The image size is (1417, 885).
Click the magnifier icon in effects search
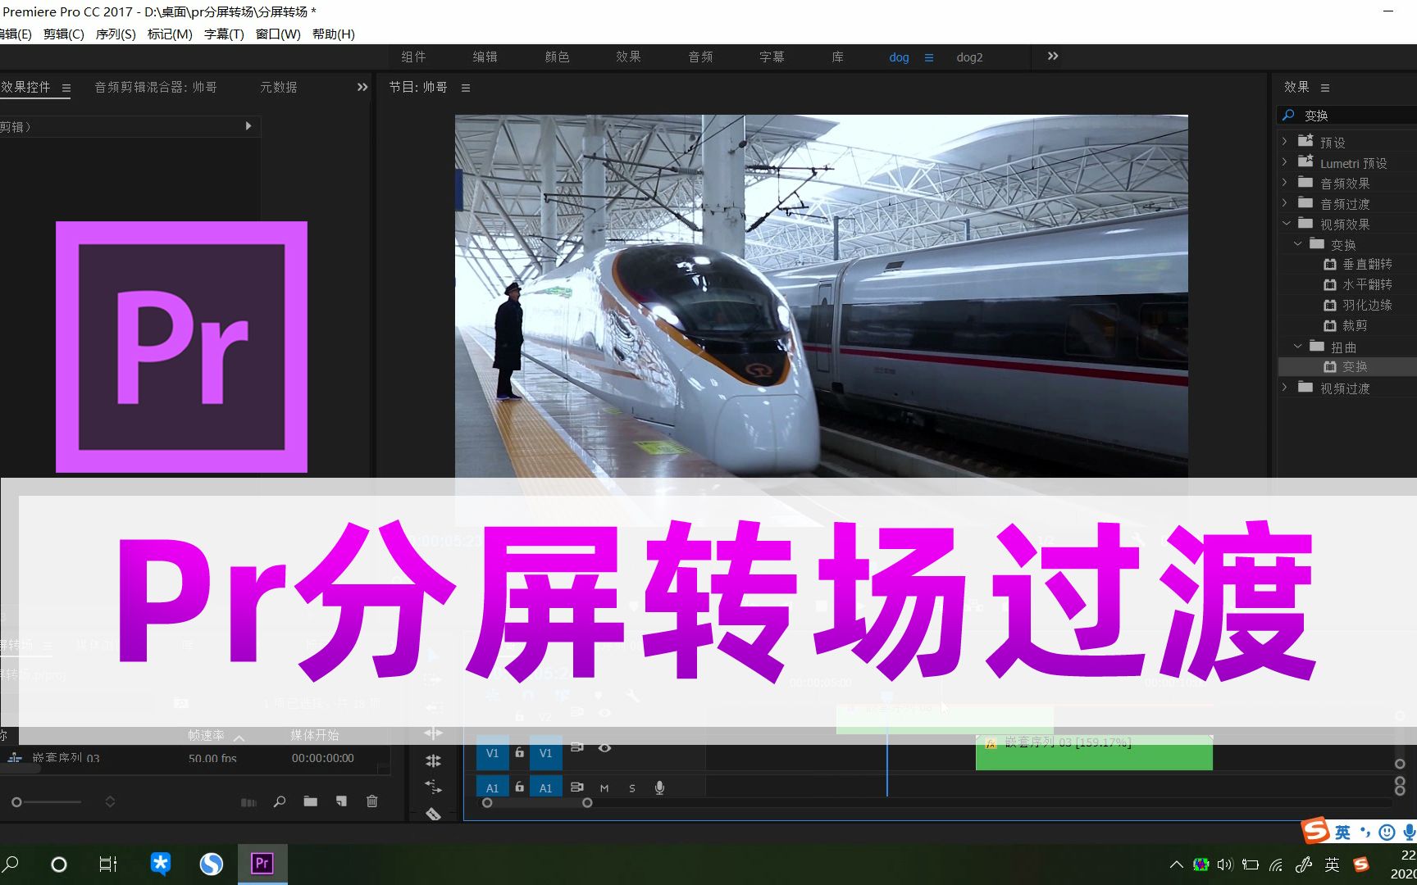pyautogui.click(x=1289, y=116)
